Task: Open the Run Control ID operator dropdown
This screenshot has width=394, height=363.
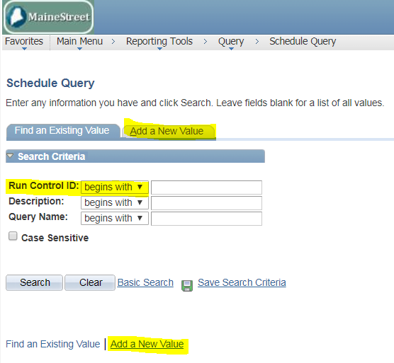Action: coord(115,187)
